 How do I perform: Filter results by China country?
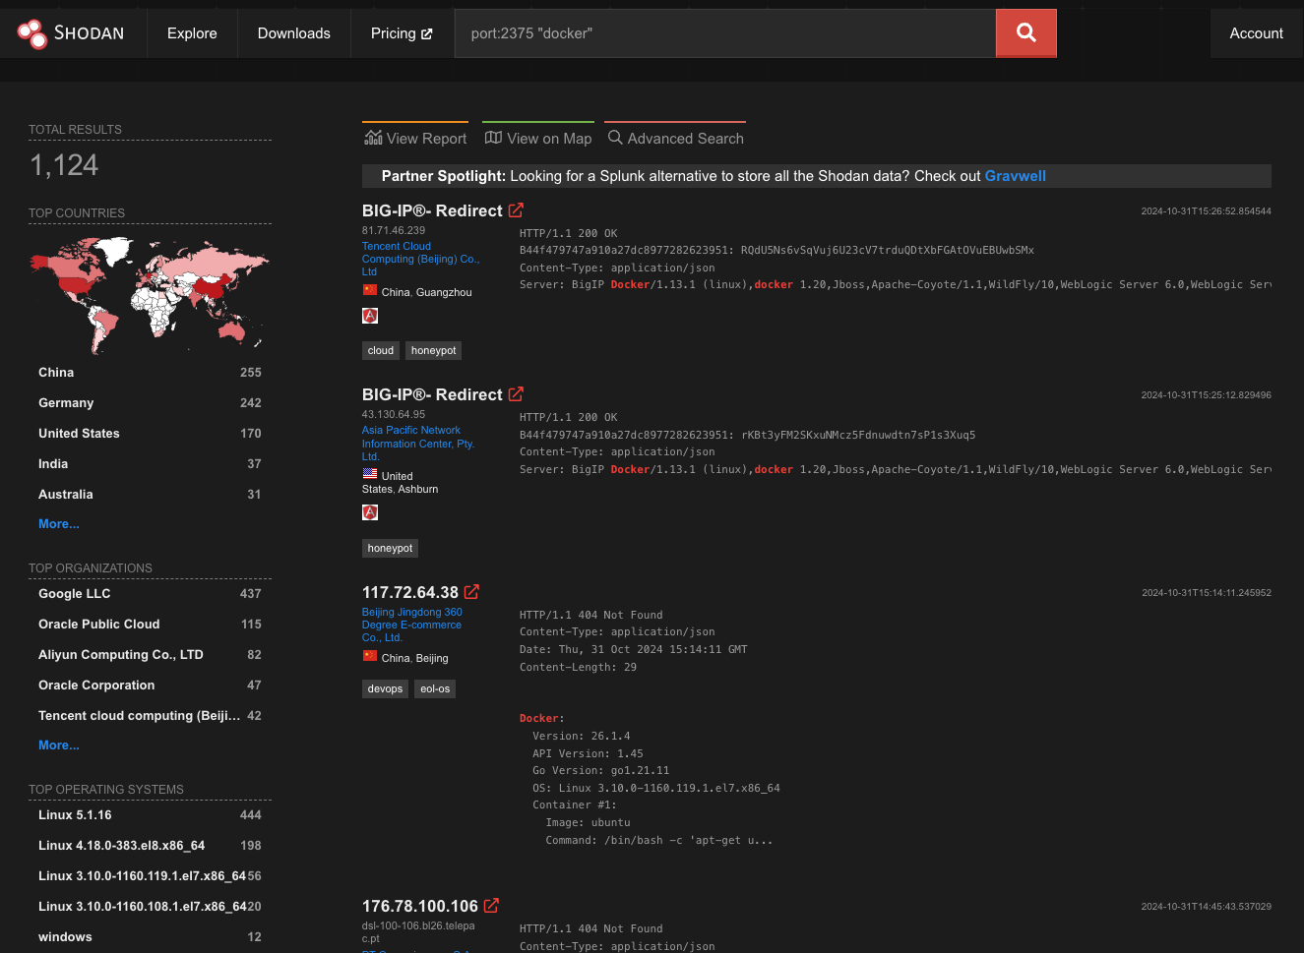(150, 373)
